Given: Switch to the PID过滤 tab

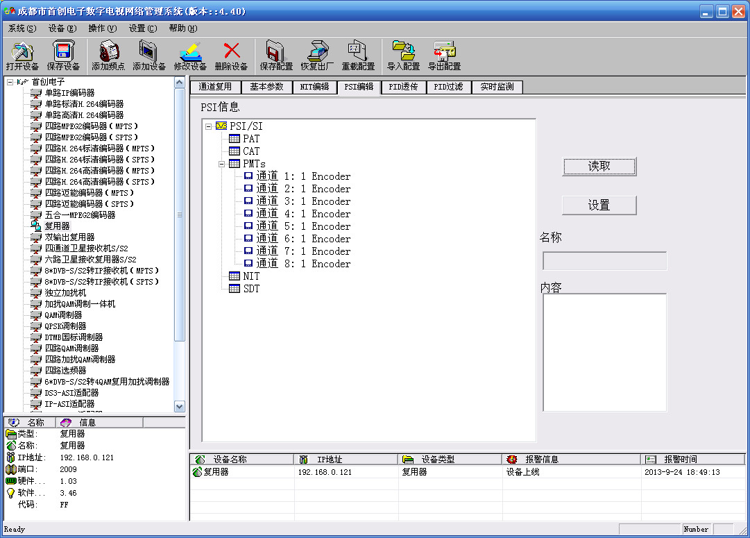Looking at the screenshot, I should tap(448, 87).
